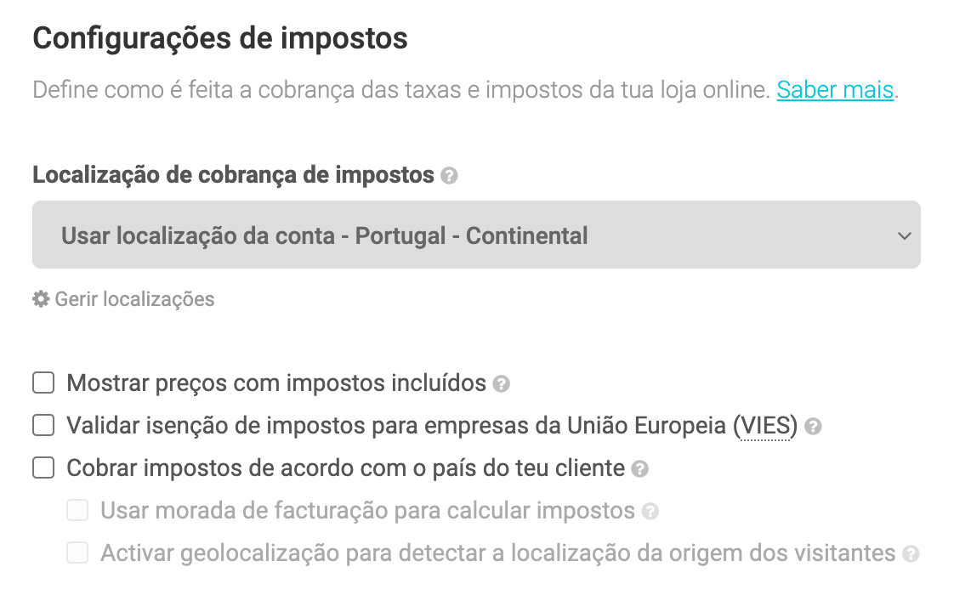This screenshot has height=612, width=954.
Task: Click the underlined VIES abbreviation
Action: click(x=765, y=426)
